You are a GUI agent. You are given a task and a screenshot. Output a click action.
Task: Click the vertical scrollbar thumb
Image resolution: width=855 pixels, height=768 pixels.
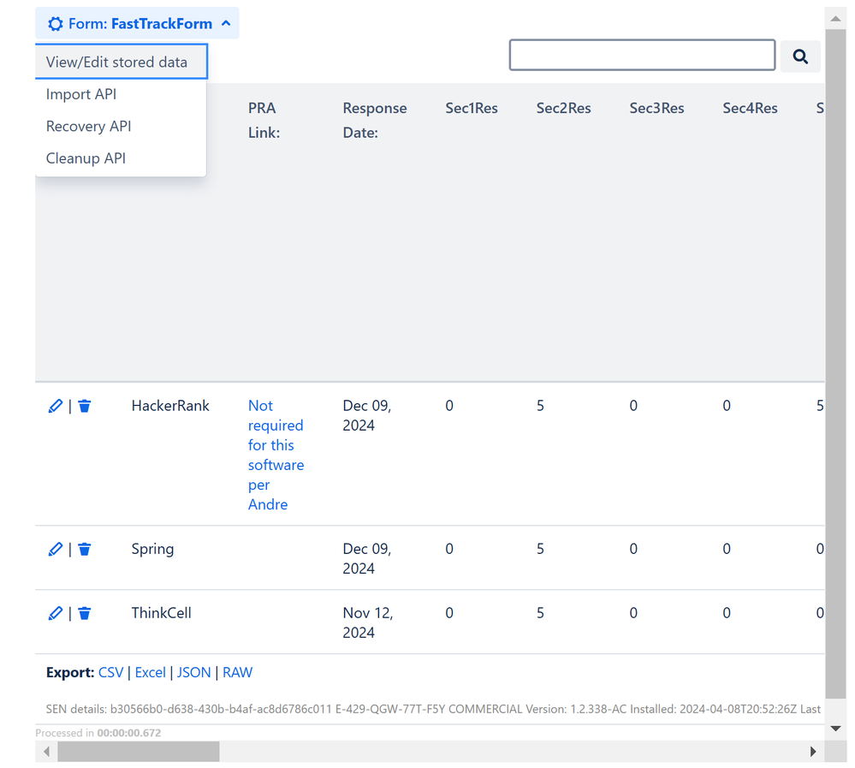835,364
